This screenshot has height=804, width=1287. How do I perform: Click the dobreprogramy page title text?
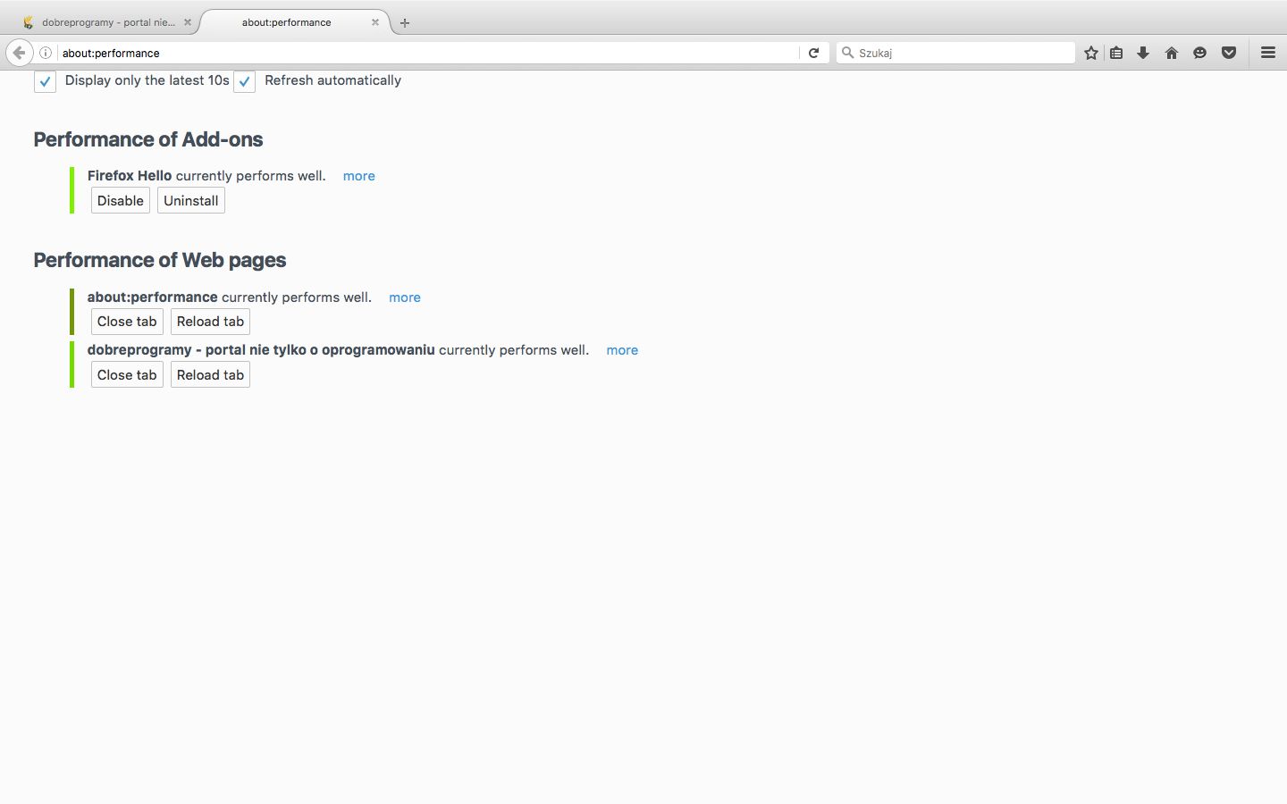[261, 350]
